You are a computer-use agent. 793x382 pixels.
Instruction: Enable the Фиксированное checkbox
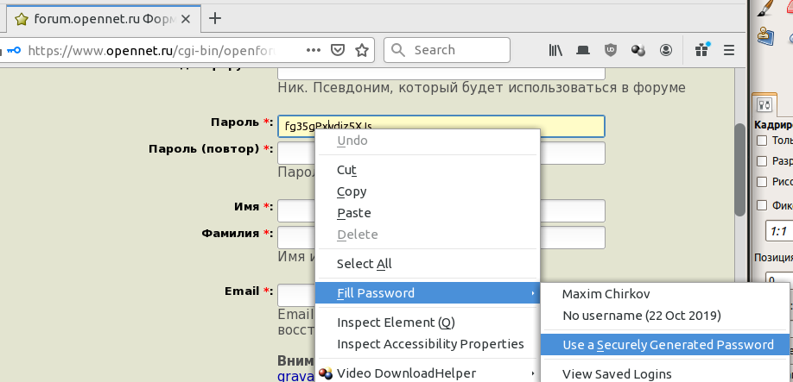(763, 205)
